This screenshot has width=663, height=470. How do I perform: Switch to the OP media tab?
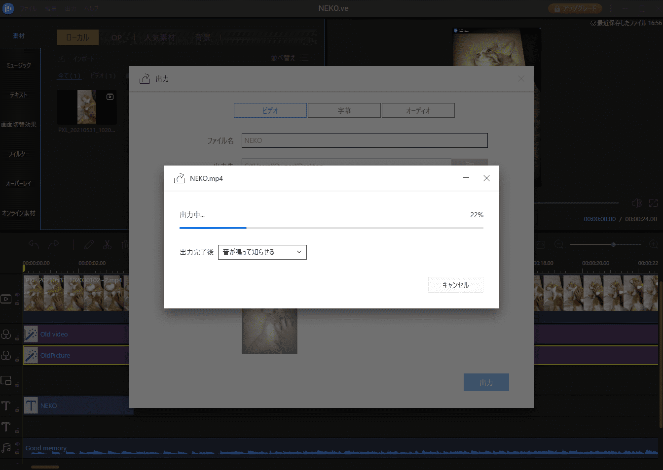click(116, 37)
